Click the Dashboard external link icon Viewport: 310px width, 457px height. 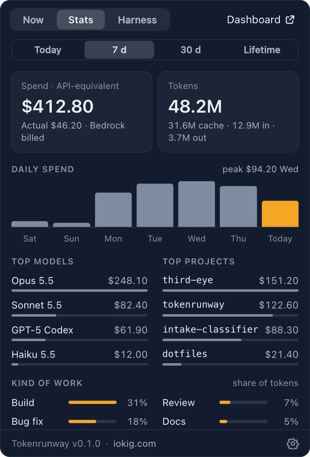pos(290,20)
